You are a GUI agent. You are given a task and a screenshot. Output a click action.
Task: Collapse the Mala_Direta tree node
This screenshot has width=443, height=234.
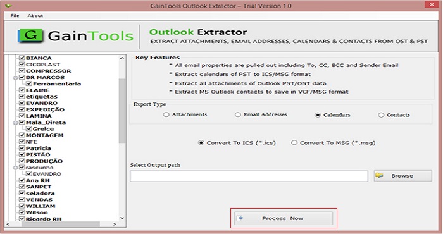pyautogui.click(x=15, y=123)
